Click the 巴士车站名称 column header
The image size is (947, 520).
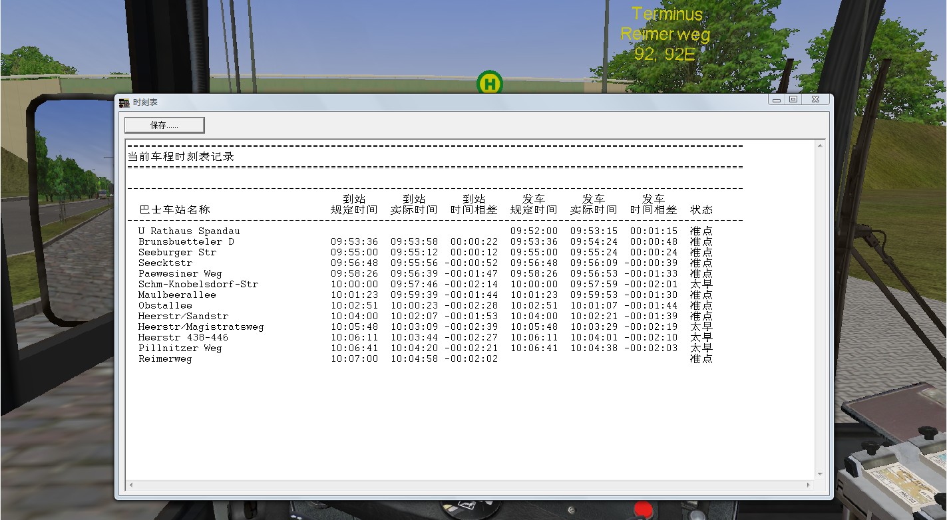[174, 209]
